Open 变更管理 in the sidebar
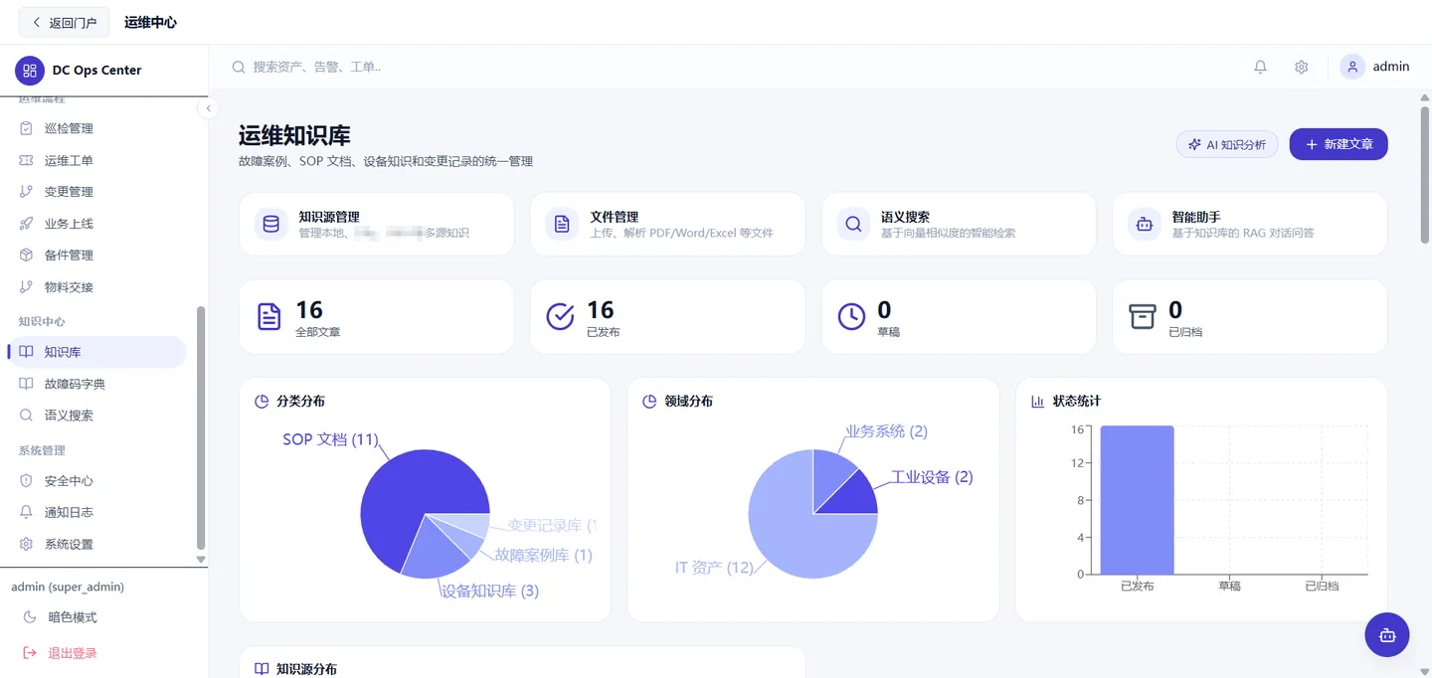 coord(95,192)
